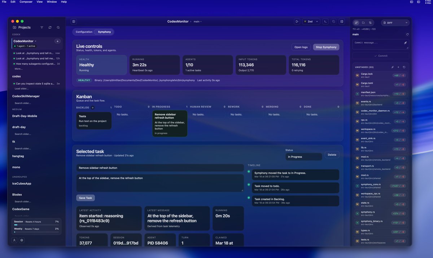Open the terminal icon in the title bar

coord(325,22)
